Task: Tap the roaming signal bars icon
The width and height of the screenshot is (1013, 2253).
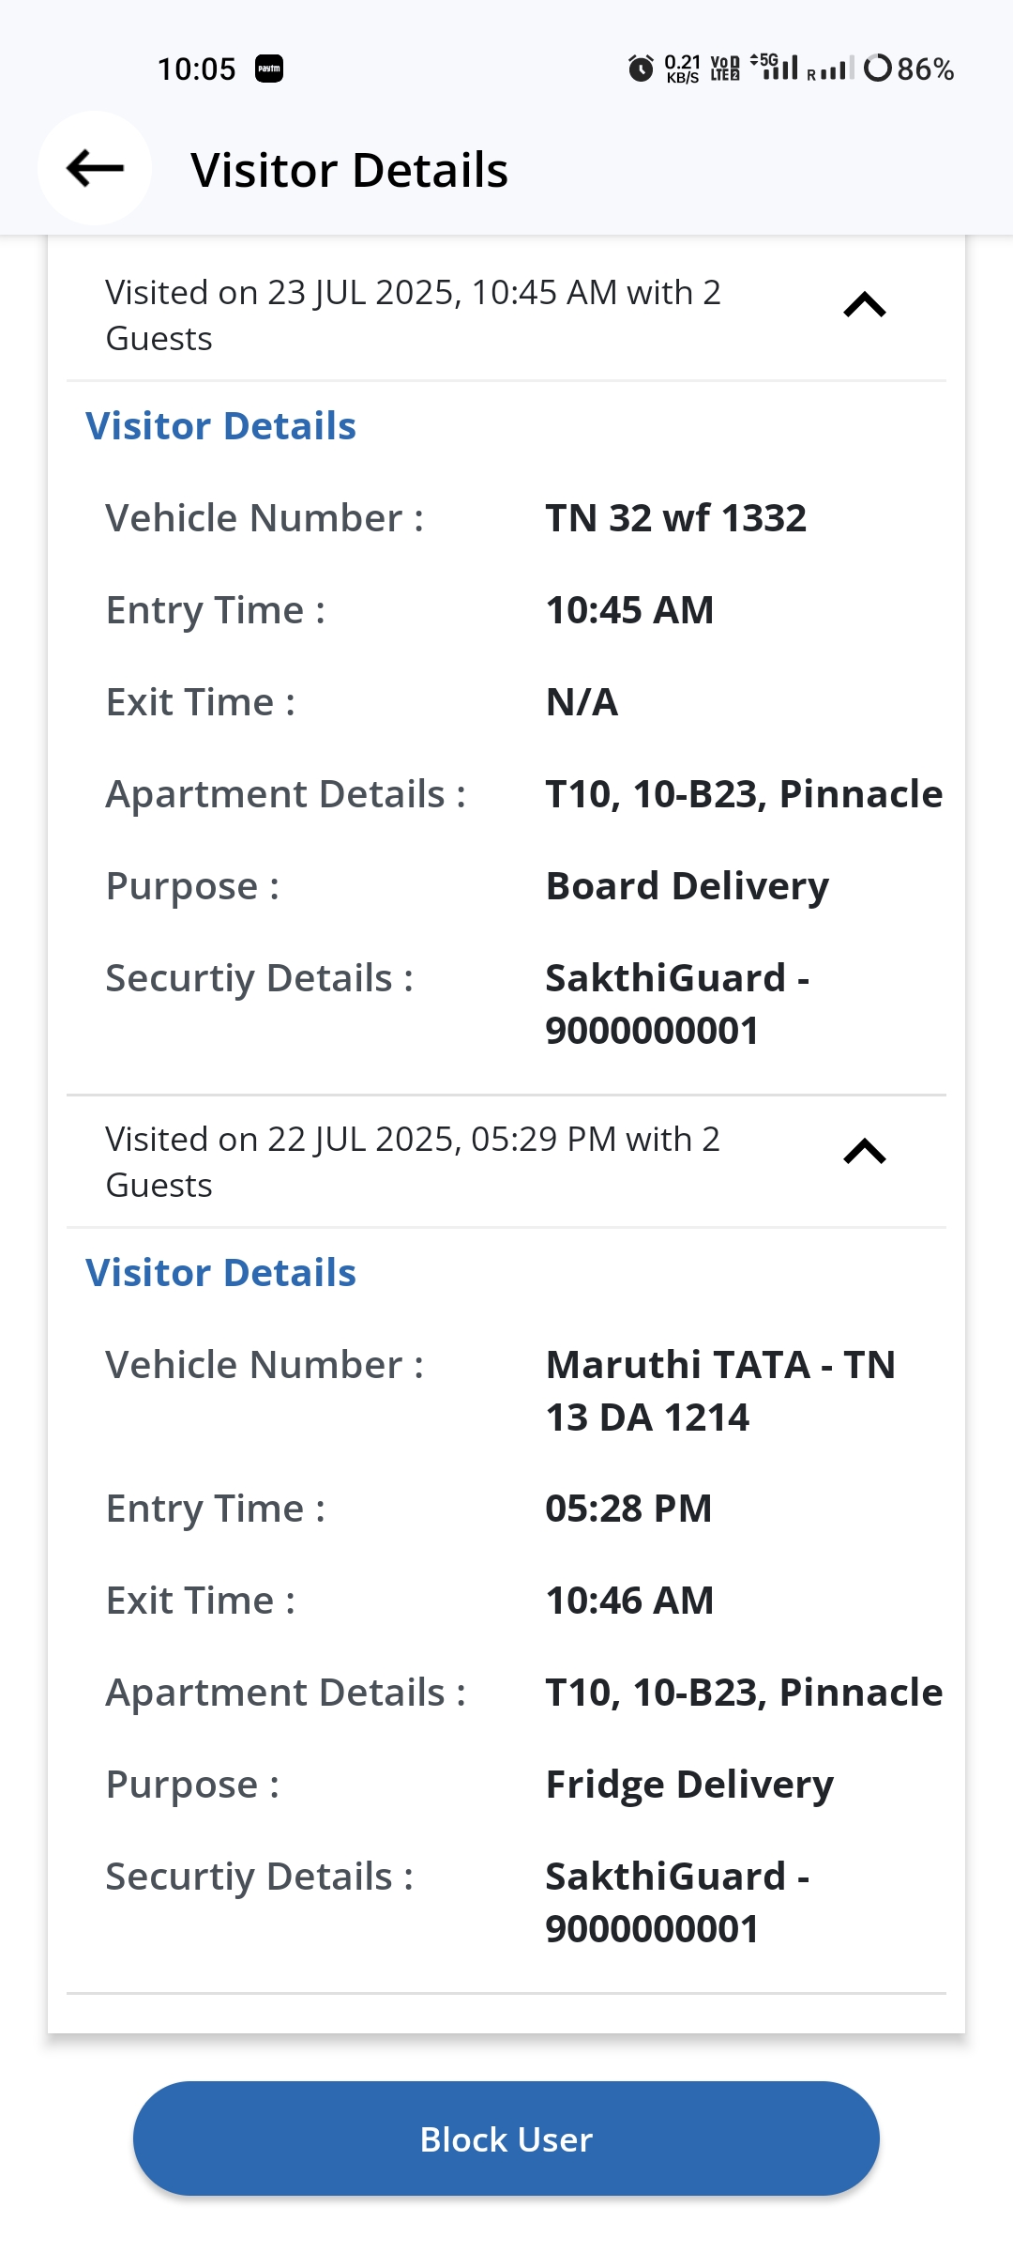Action: point(830,69)
